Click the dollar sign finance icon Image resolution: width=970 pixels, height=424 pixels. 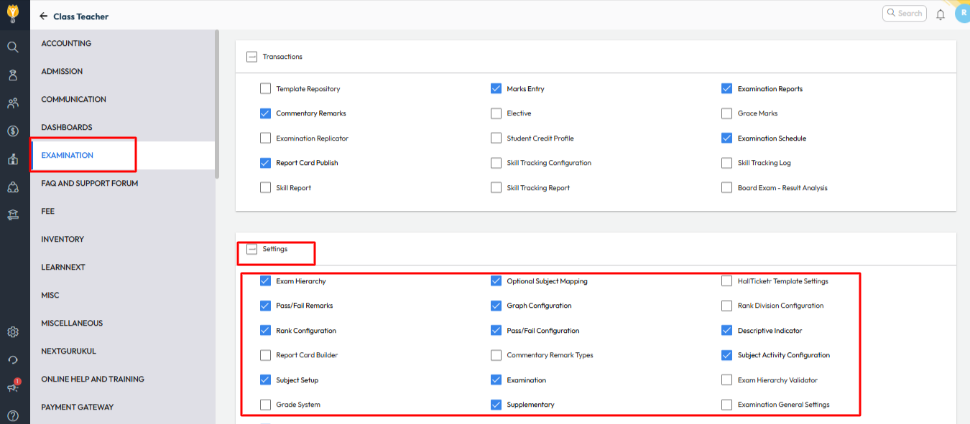[x=13, y=131]
